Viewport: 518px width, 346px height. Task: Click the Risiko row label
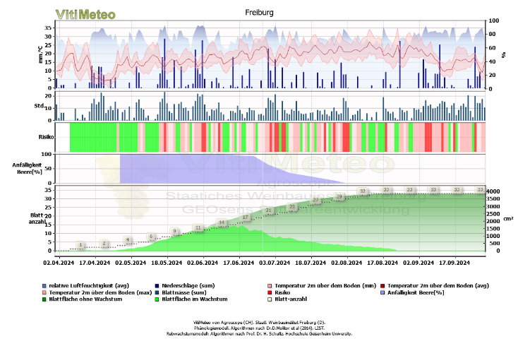point(47,136)
